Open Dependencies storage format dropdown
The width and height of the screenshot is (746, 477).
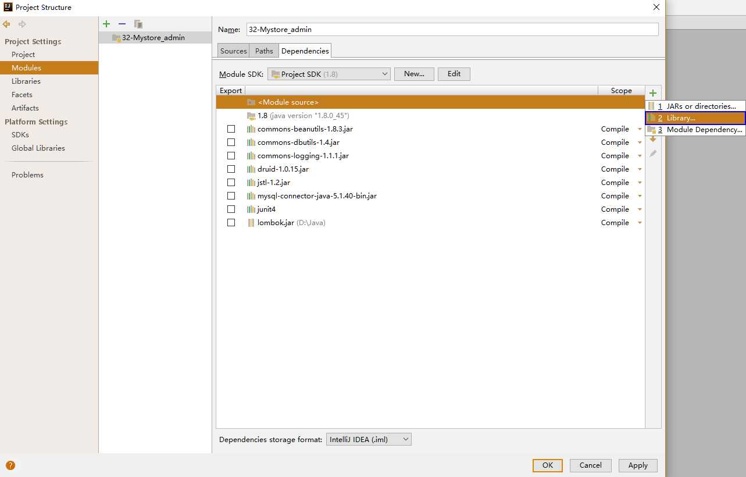[369, 440]
